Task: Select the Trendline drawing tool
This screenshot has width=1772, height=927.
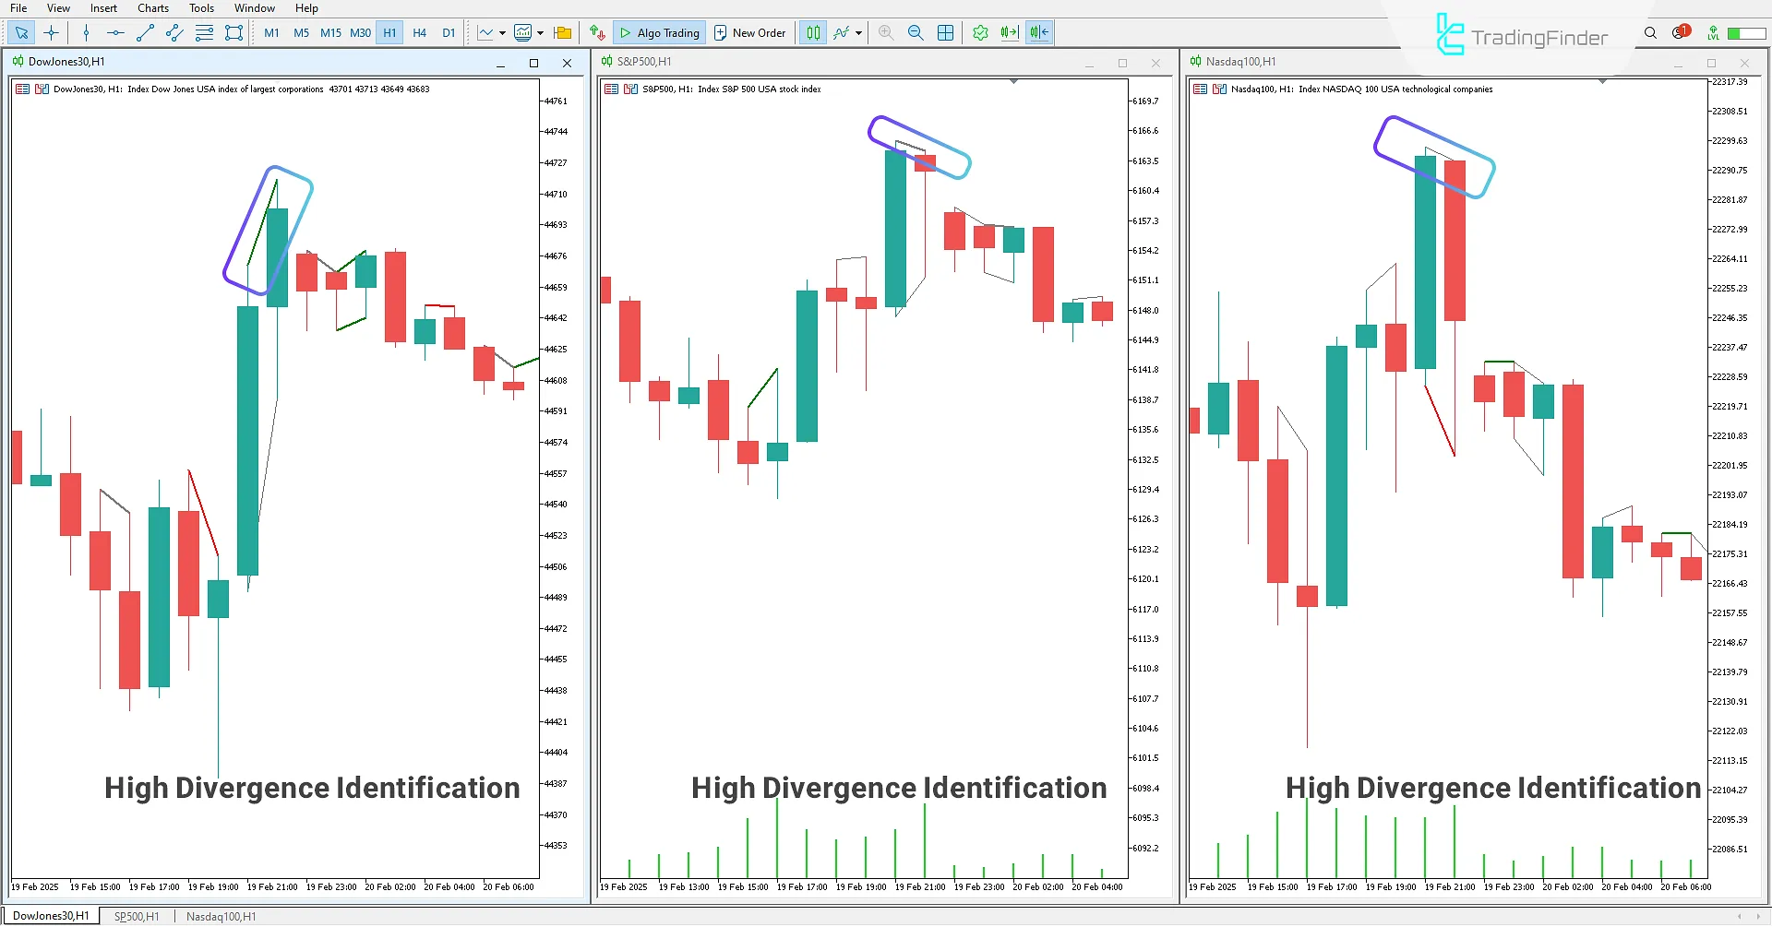Action: (x=144, y=32)
